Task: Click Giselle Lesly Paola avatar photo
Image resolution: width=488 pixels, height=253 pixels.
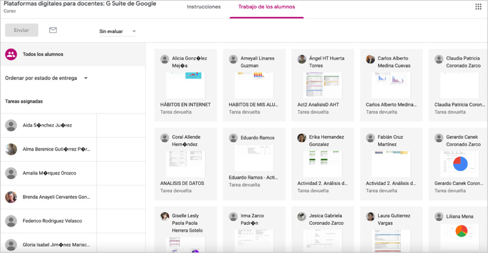Action: (165, 216)
